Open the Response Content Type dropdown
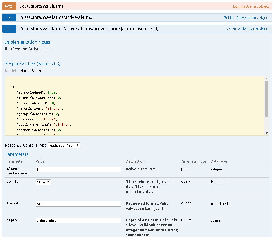Screen dimensions: 274x237 [x=64, y=145]
